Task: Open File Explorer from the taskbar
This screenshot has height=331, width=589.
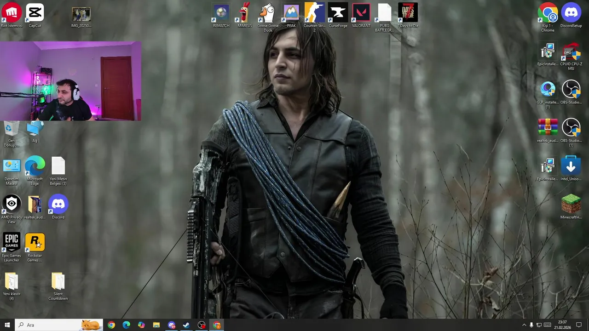Action: (156, 325)
